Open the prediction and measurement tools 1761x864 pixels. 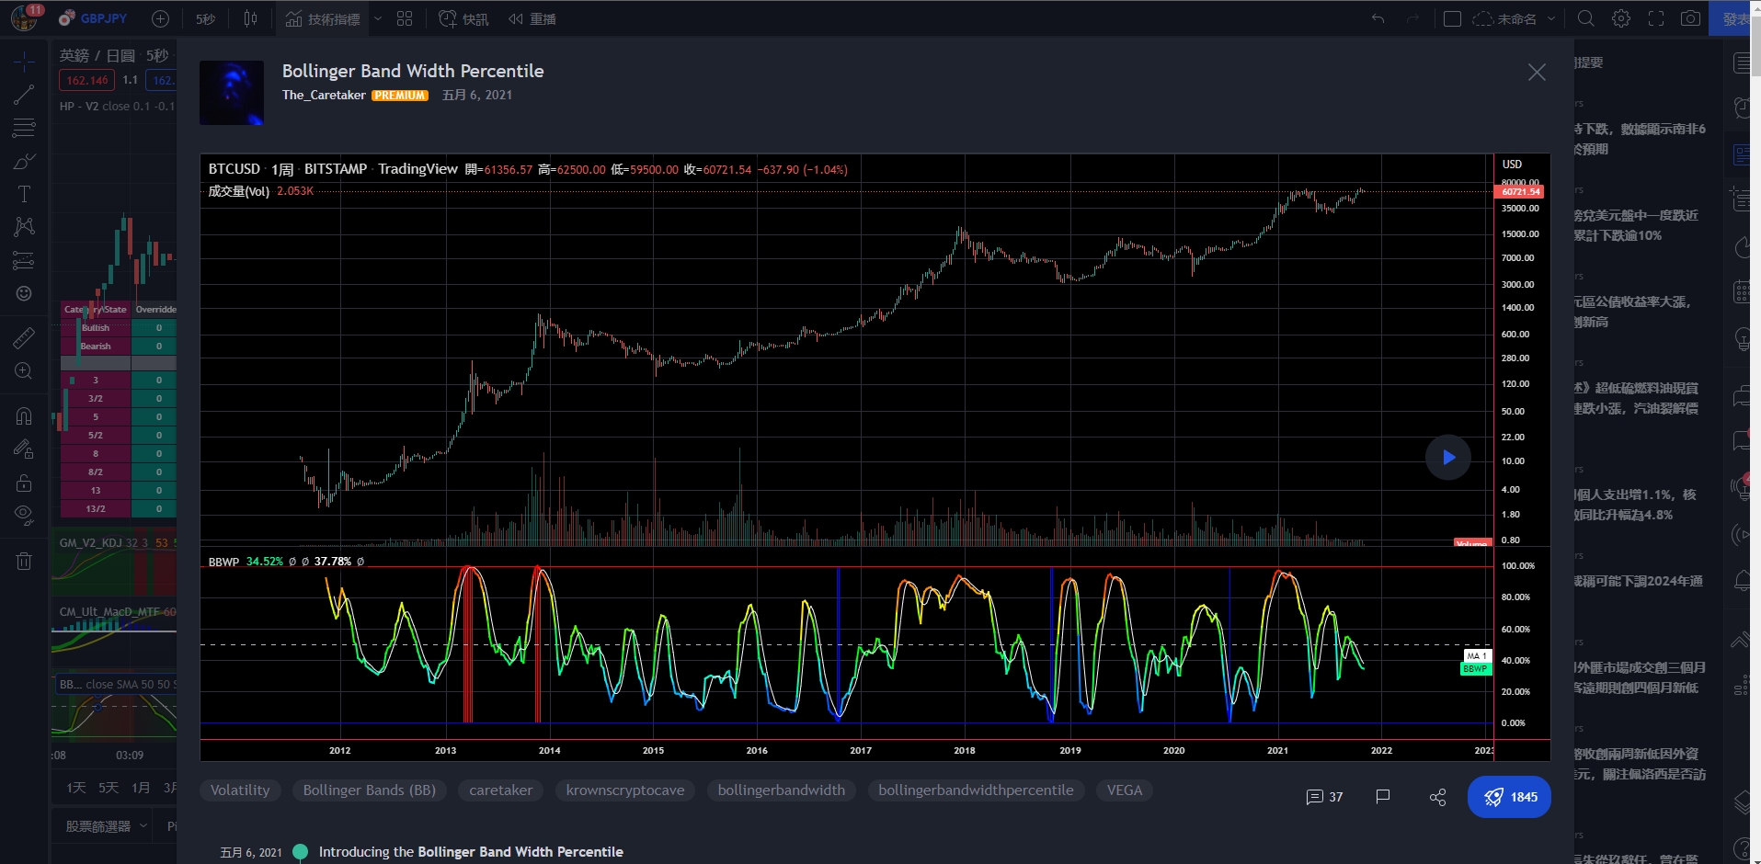[x=24, y=260]
